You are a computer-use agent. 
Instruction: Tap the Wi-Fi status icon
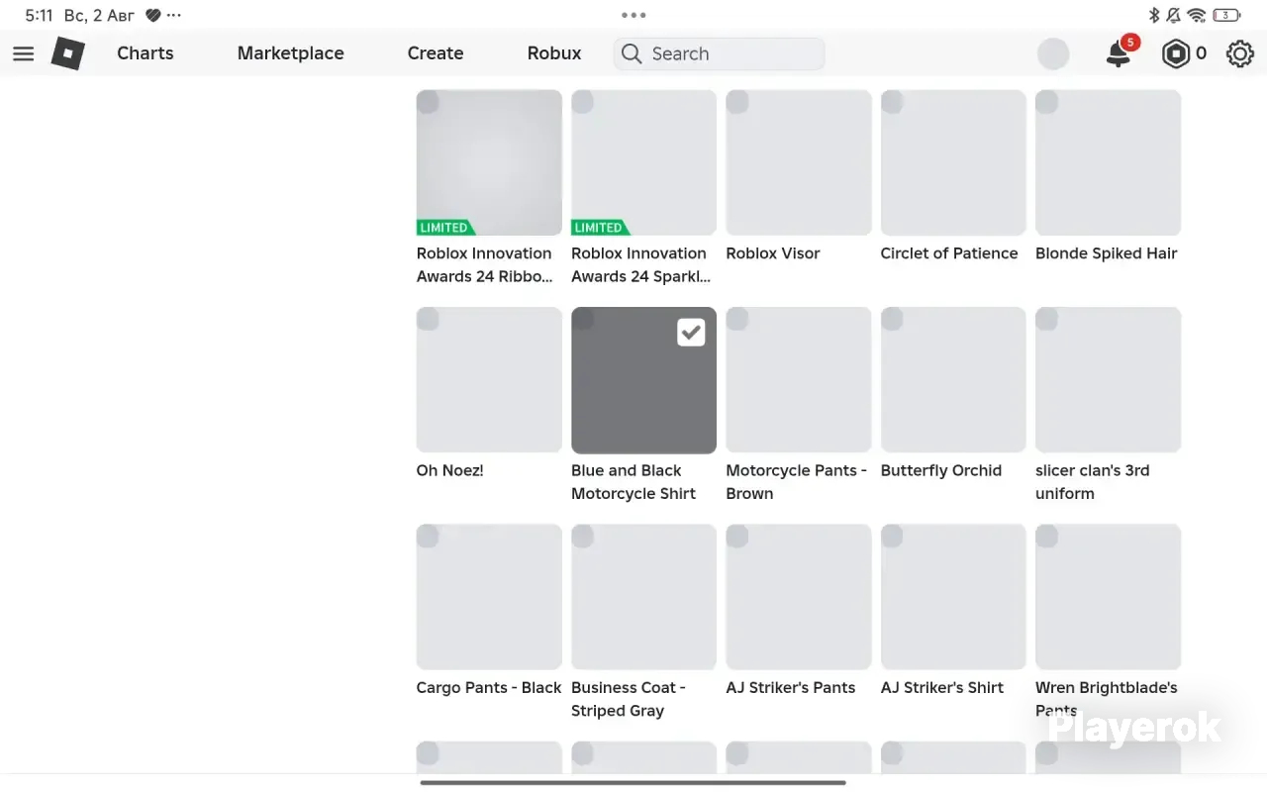(1197, 15)
